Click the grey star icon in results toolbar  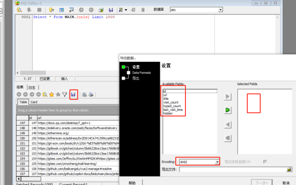[58, 95]
